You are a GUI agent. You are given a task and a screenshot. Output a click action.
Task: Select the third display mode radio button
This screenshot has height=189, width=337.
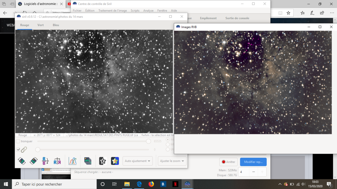168,149
